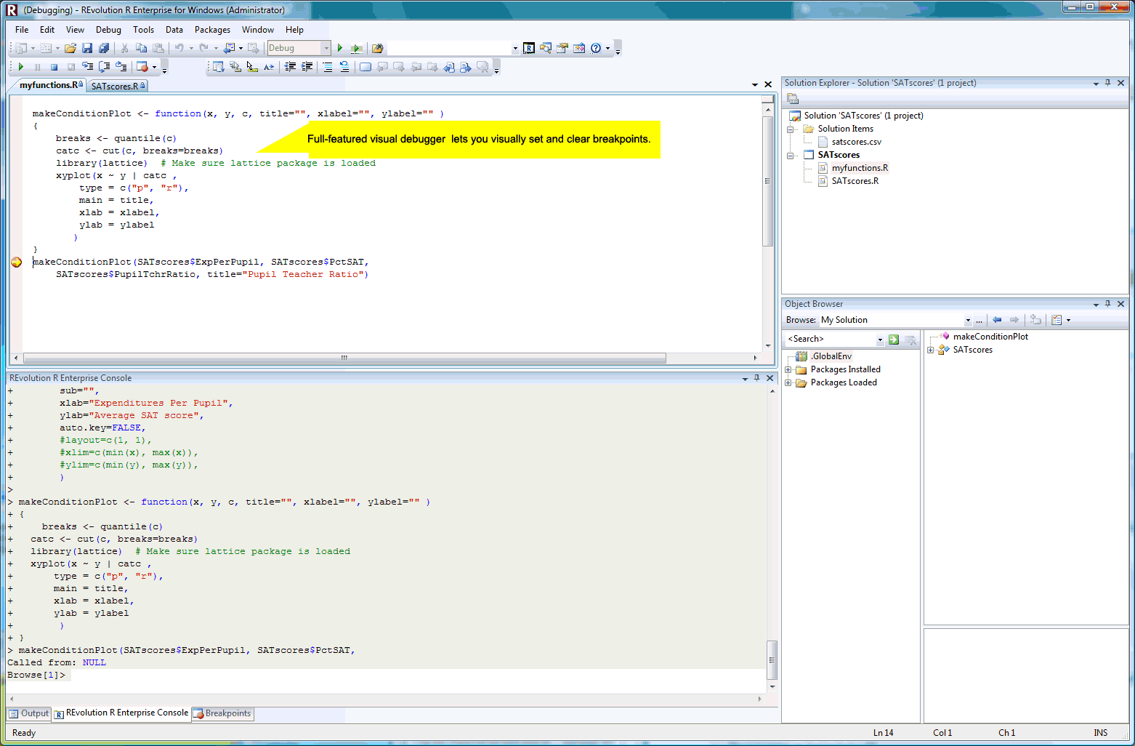
Task: Select satscores.csv in Solution Explorer
Action: tap(856, 143)
